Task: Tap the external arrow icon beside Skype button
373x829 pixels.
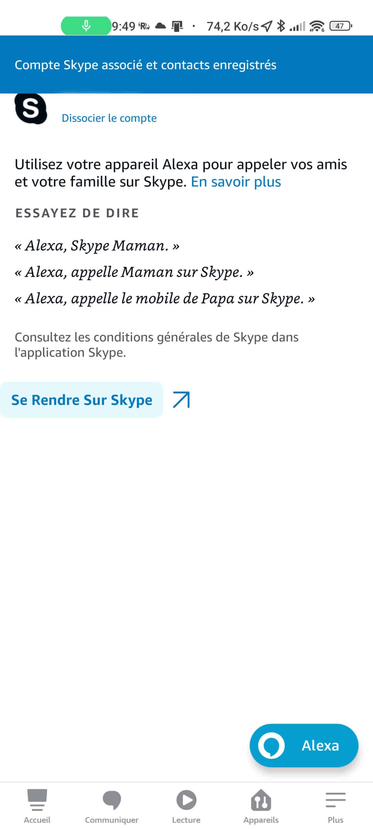Action: pos(181,400)
